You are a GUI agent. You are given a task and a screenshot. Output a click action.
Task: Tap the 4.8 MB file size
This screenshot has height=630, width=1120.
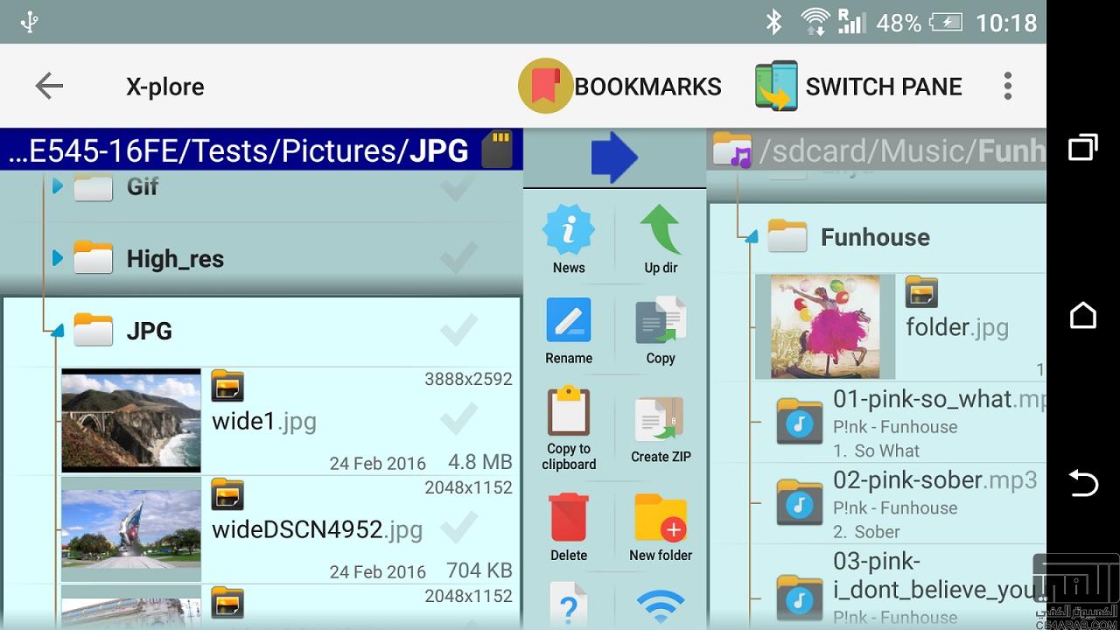480,462
